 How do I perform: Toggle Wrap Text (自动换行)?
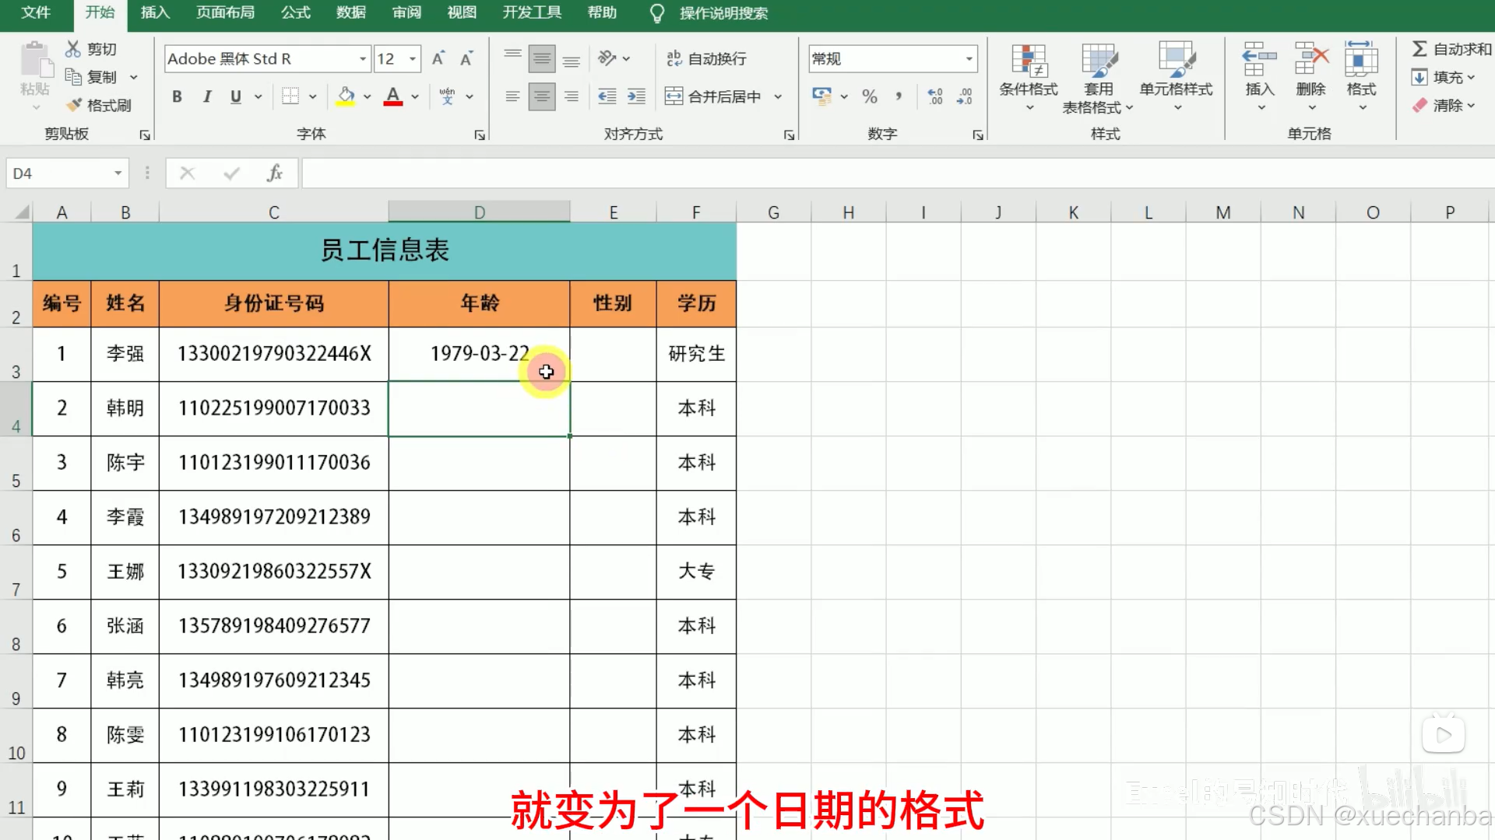tap(706, 58)
